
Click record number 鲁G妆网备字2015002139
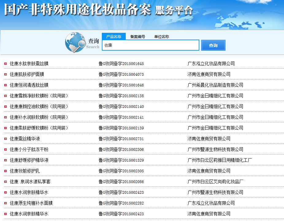pos(121,128)
